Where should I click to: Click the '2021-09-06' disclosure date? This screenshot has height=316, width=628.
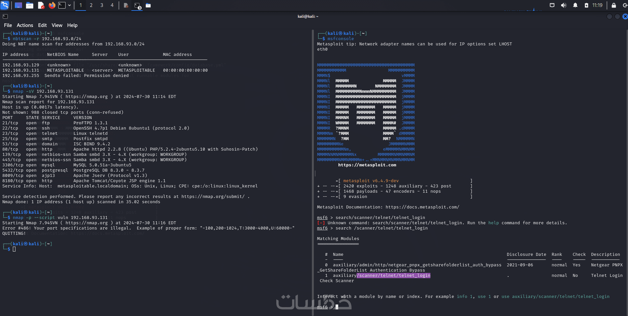pyautogui.click(x=520, y=265)
